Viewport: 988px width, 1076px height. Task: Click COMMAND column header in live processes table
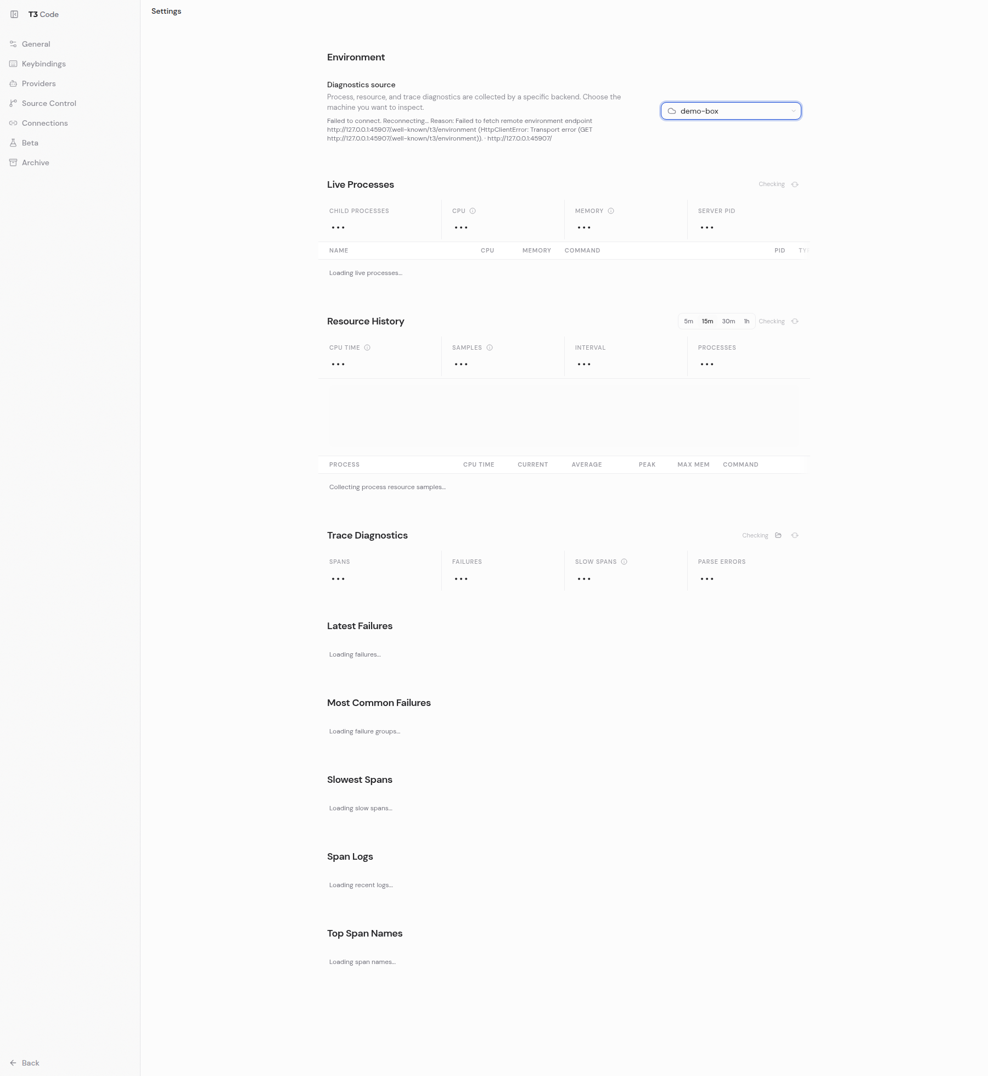tap(582, 250)
